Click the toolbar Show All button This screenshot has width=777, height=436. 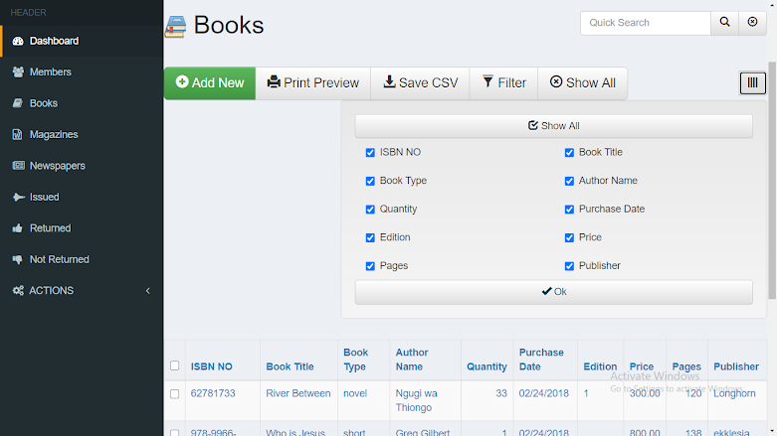point(583,83)
